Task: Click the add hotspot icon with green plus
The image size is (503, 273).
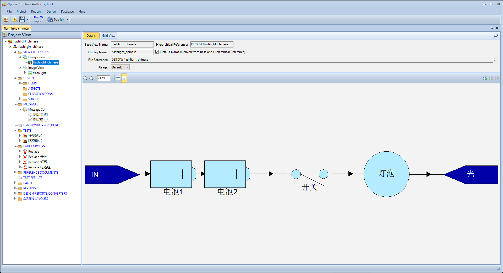Action: 485,78
